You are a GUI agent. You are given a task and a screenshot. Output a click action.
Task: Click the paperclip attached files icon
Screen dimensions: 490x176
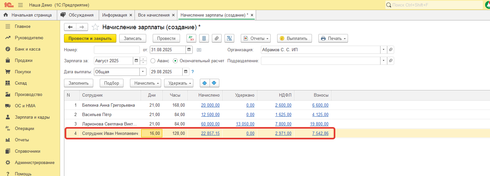point(217,38)
